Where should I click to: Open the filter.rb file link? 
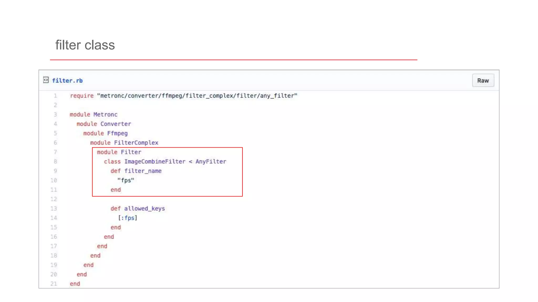pyautogui.click(x=67, y=81)
